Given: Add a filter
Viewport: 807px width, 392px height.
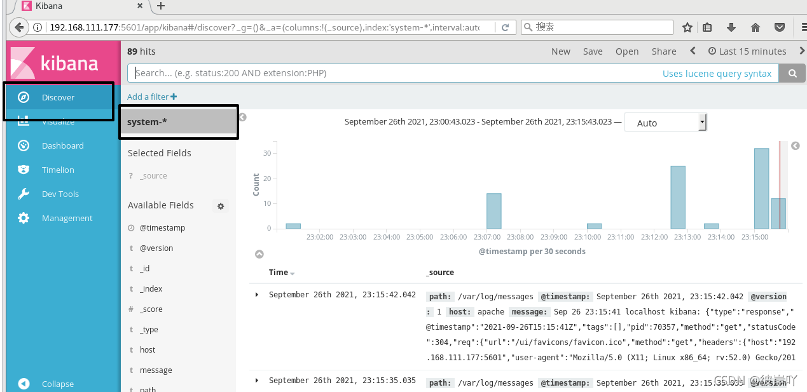Looking at the screenshot, I should [x=152, y=97].
